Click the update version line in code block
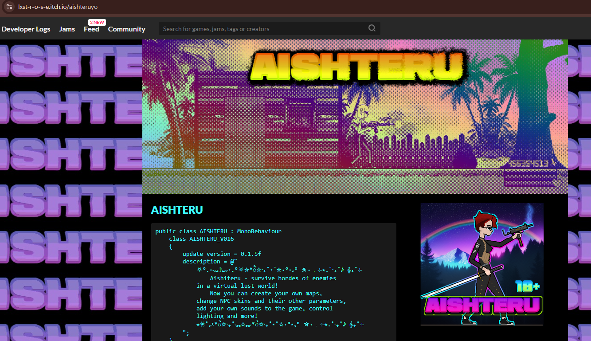This screenshot has width=591, height=341. [x=222, y=254]
